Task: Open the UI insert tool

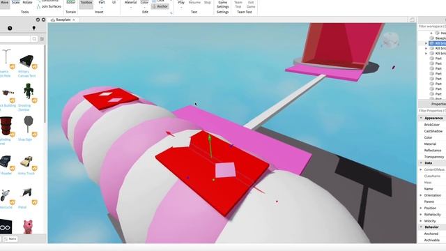Action: click(x=114, y=3)
